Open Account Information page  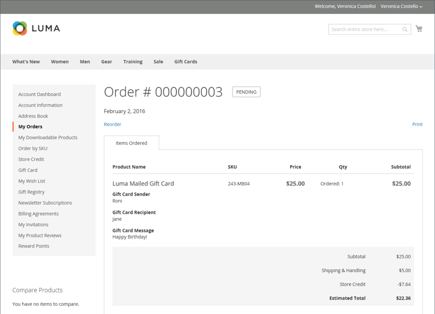pyautogui.click(x=41, y=105)
